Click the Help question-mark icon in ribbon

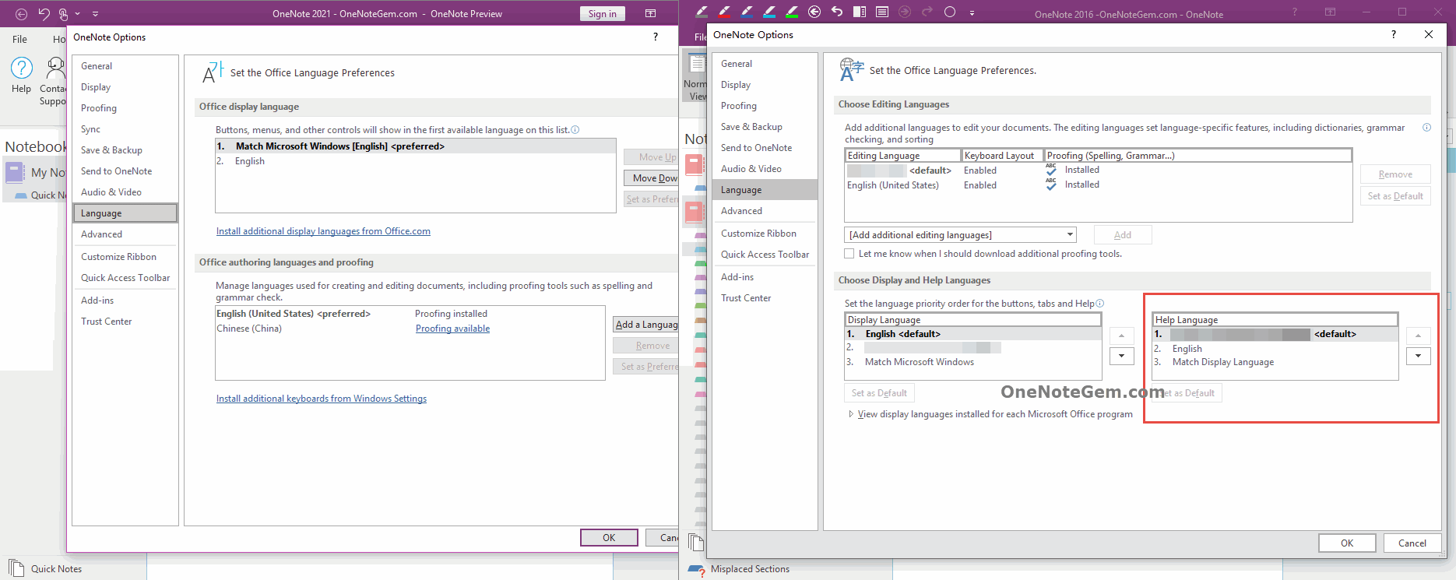22,68
